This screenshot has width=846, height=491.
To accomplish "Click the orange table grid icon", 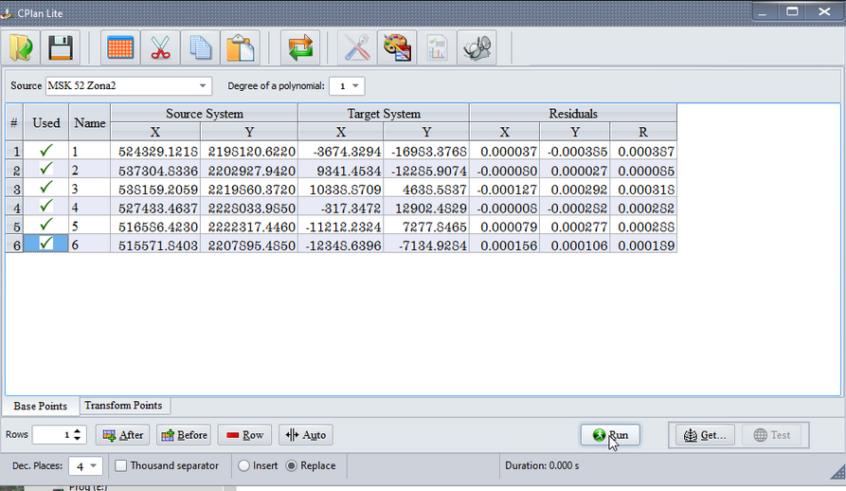I will [120, 48].
